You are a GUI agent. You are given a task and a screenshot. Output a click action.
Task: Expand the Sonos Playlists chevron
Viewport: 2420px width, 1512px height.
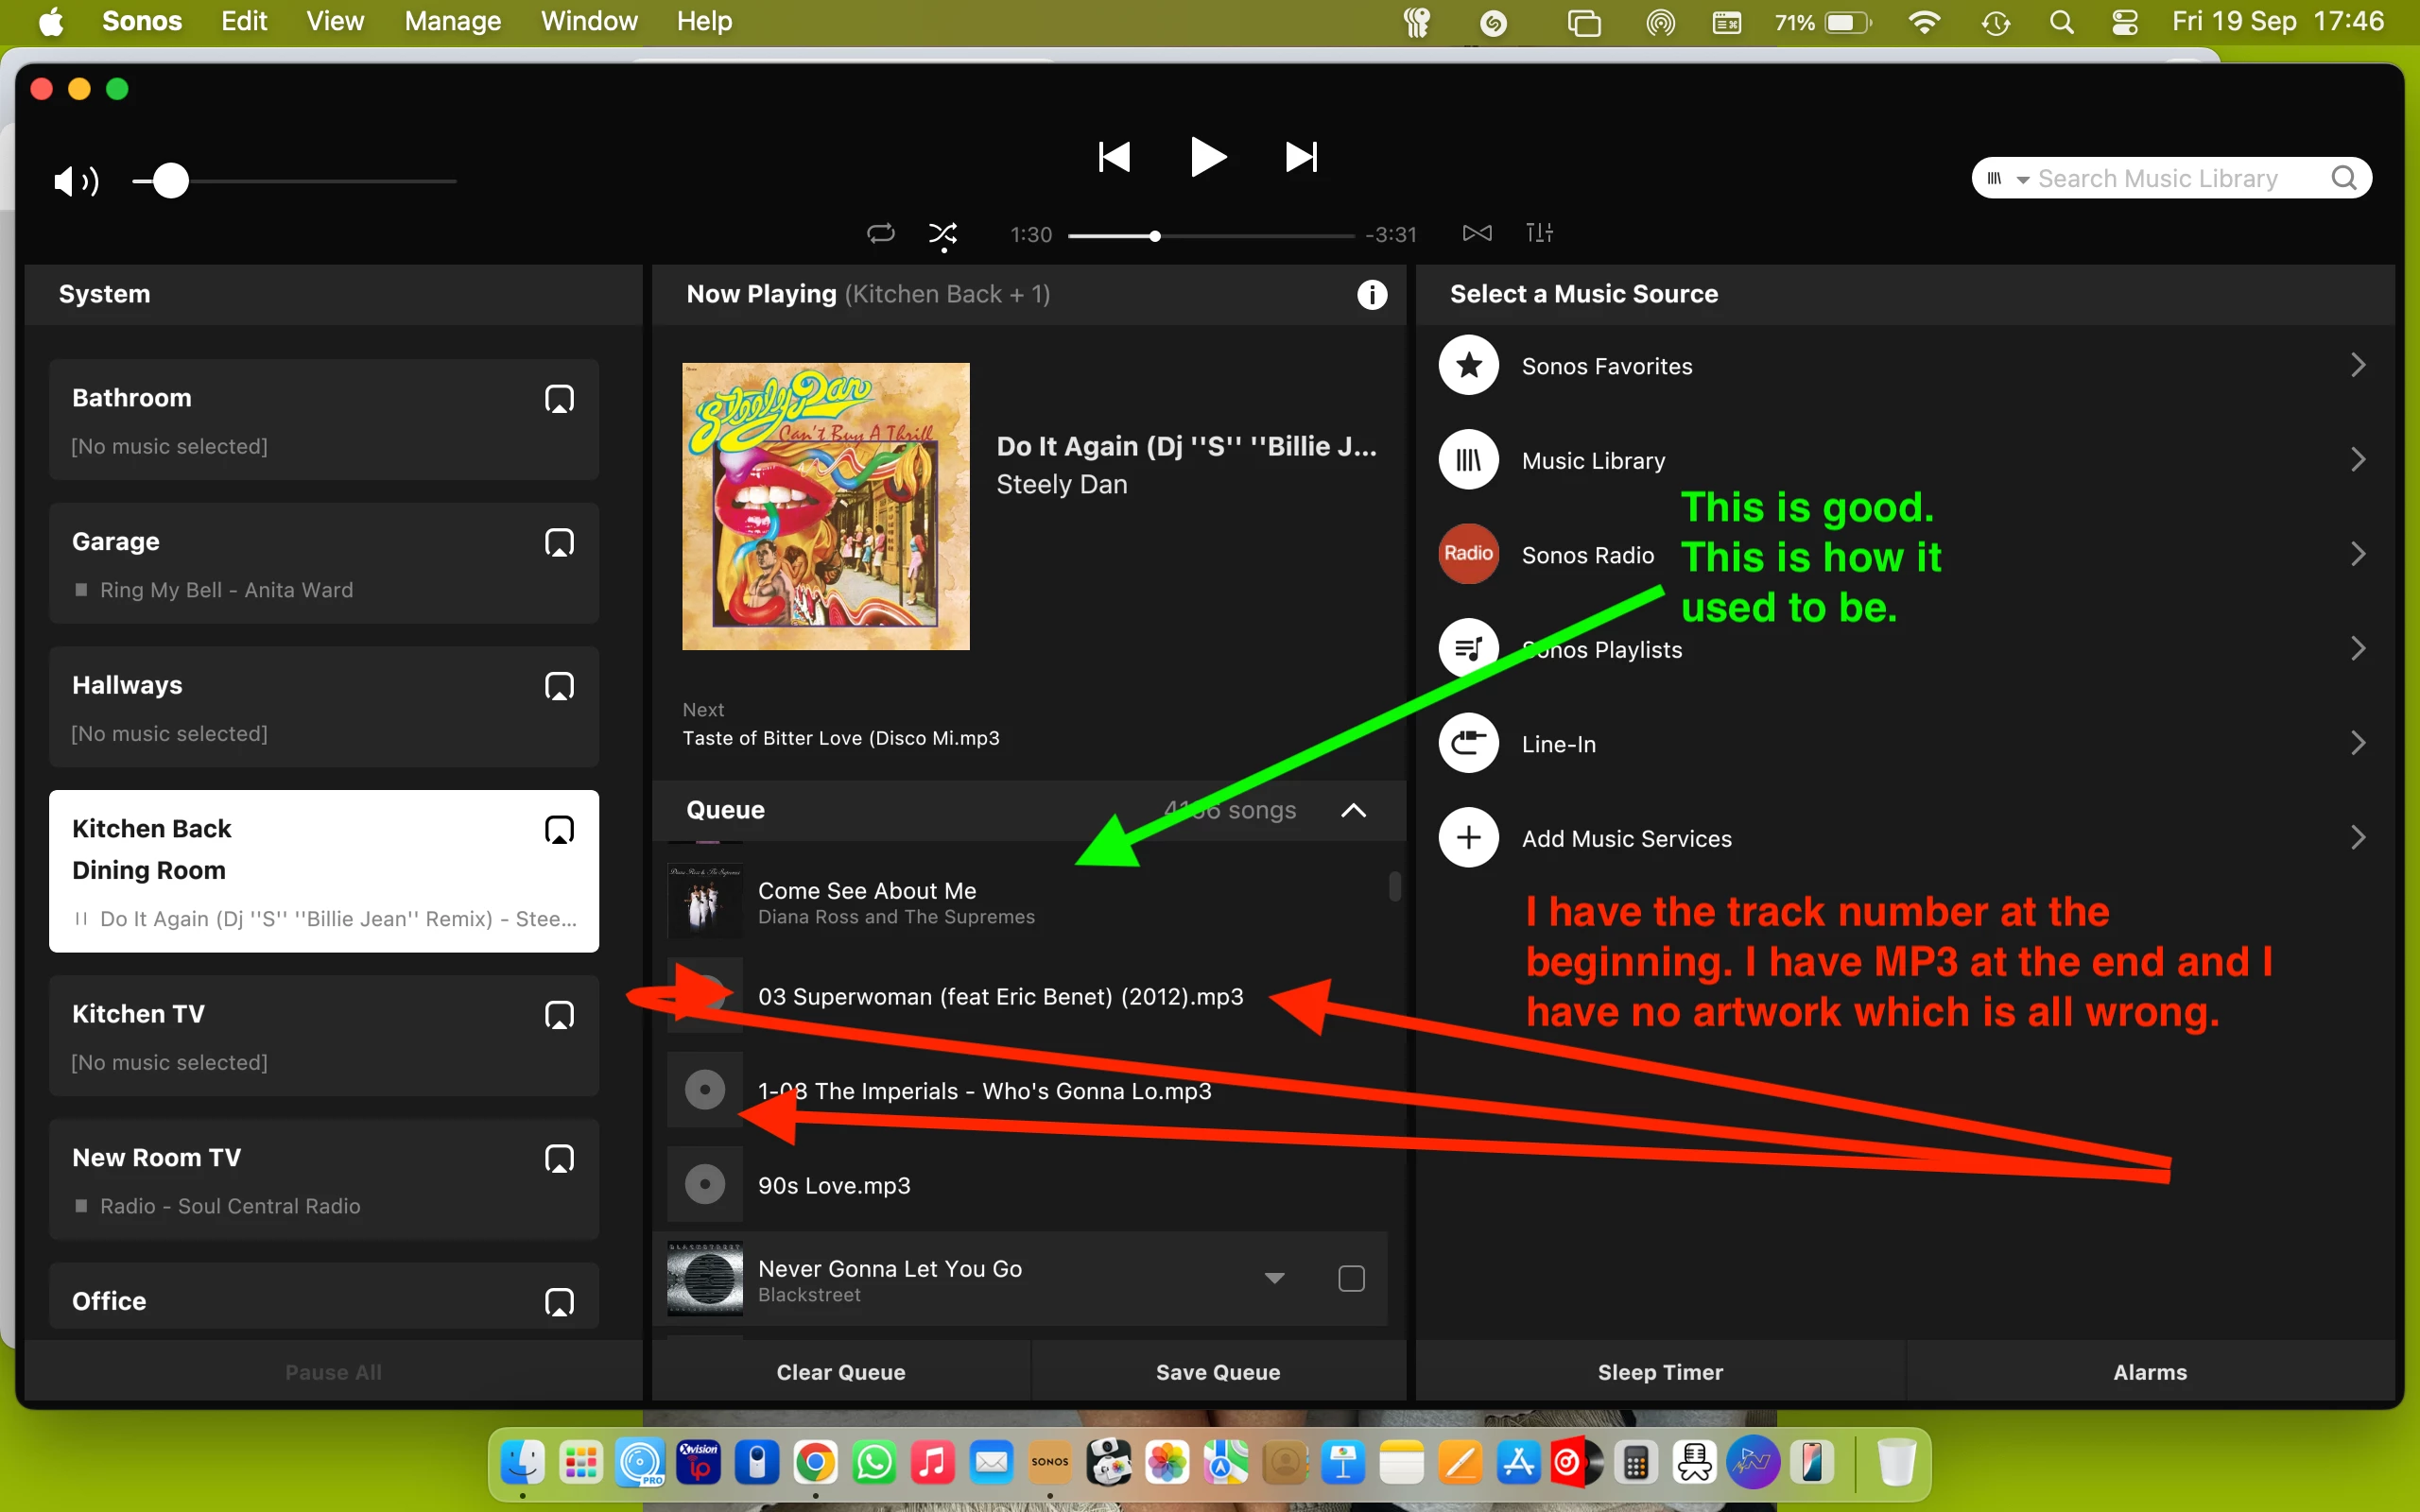click(x=2358, y=649)
